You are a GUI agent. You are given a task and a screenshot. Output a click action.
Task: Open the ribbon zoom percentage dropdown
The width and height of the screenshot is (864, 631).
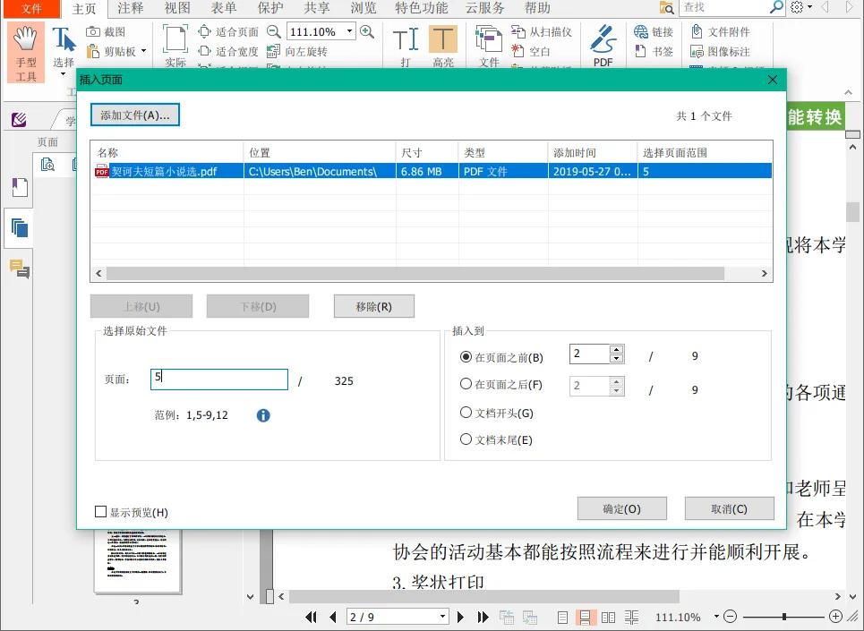tap(349, 32)
